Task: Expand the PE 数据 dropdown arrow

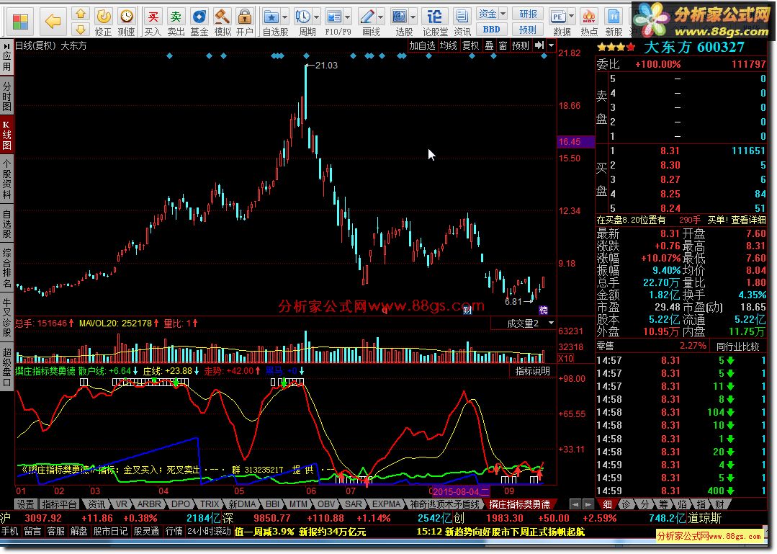Action: [571, 17]
